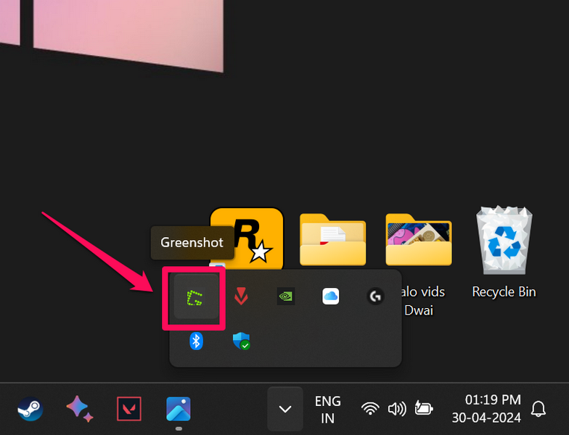Collapse the hidden icons chevron
Viewport: 569px width, 435px height.
[x=285, y=409]
